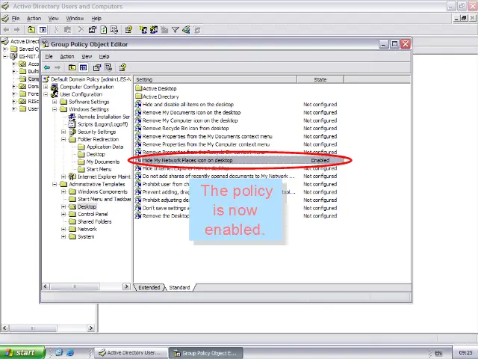Collapse Folder Redirection node
The image size is (478, 359).
(63, 139)
